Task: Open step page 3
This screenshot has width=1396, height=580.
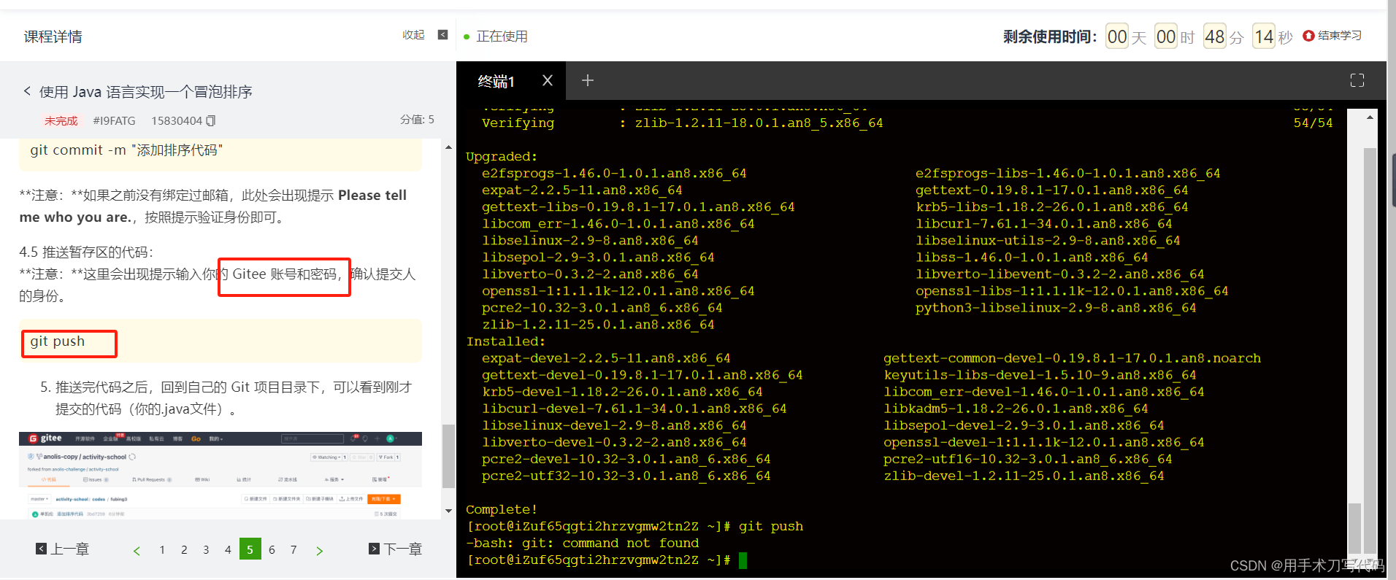Action: (x=206, y=549)
